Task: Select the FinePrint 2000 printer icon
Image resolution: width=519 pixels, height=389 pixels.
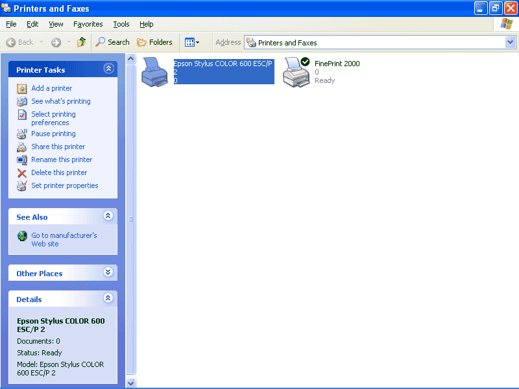Action: click(x=296, y=72)
